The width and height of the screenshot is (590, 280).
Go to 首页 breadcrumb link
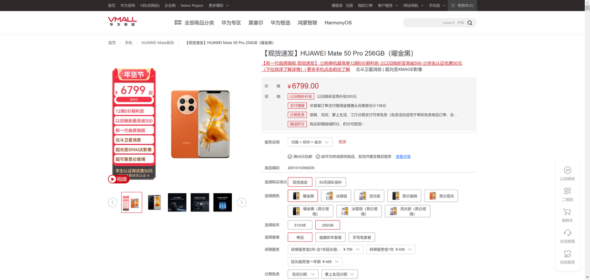[x=112, y=43]
